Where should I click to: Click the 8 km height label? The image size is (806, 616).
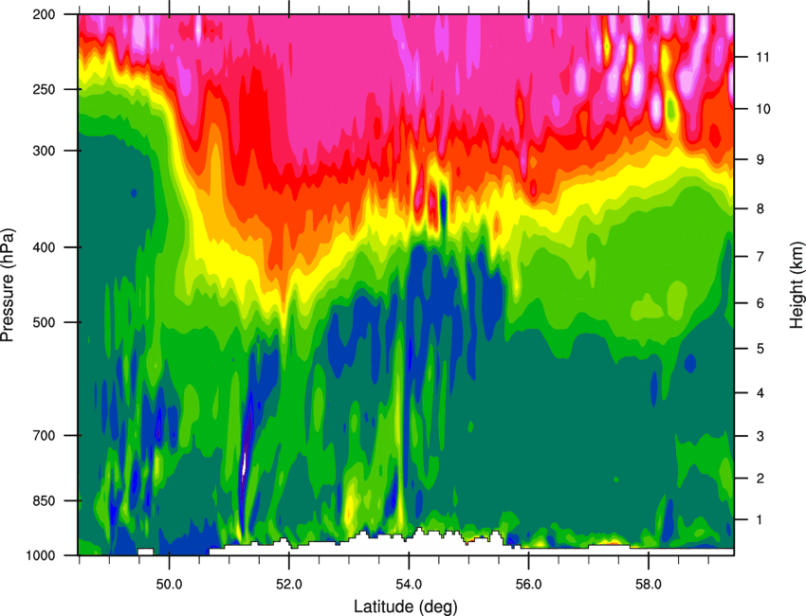point(760,208)
